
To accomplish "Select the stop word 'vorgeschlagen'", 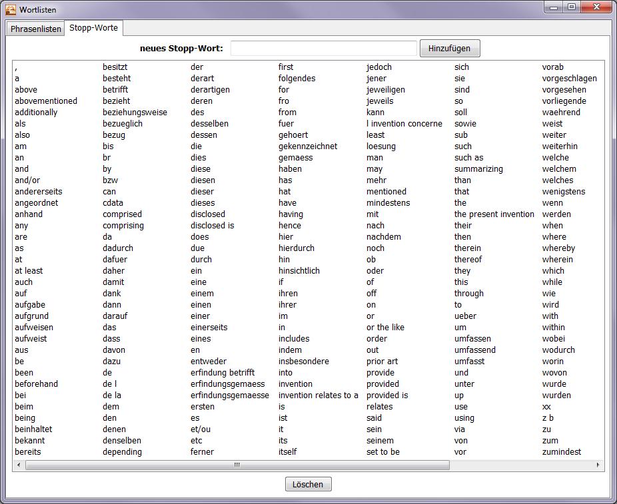I will coord(570,79).
